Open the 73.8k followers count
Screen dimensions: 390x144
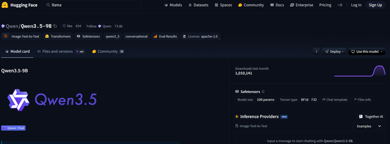(x=119, y=26)
